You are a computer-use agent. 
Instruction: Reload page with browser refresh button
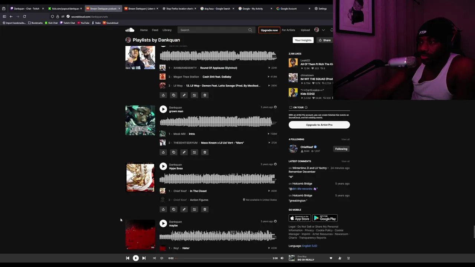coord(24,16)
